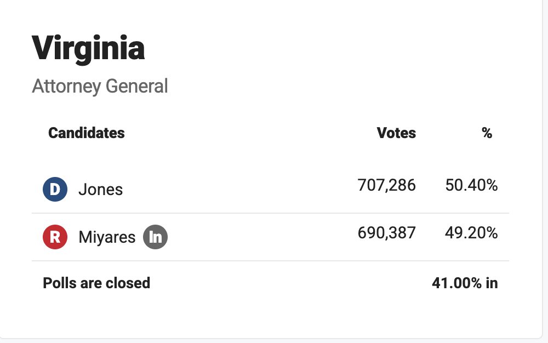The image size is (548, 343).
Task: Click the gray incumbent "In" badge
Action: click(x=155, y=237)
